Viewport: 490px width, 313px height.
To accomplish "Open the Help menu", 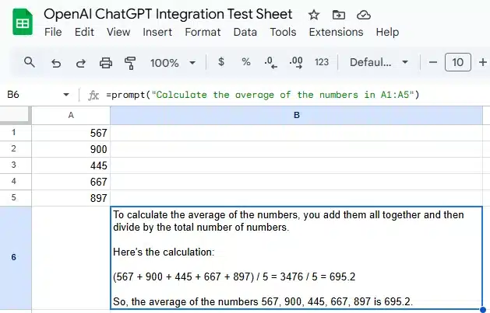I will [387, 32].
